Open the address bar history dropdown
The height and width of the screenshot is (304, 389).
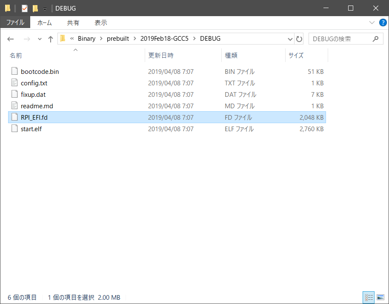(290, 39)
